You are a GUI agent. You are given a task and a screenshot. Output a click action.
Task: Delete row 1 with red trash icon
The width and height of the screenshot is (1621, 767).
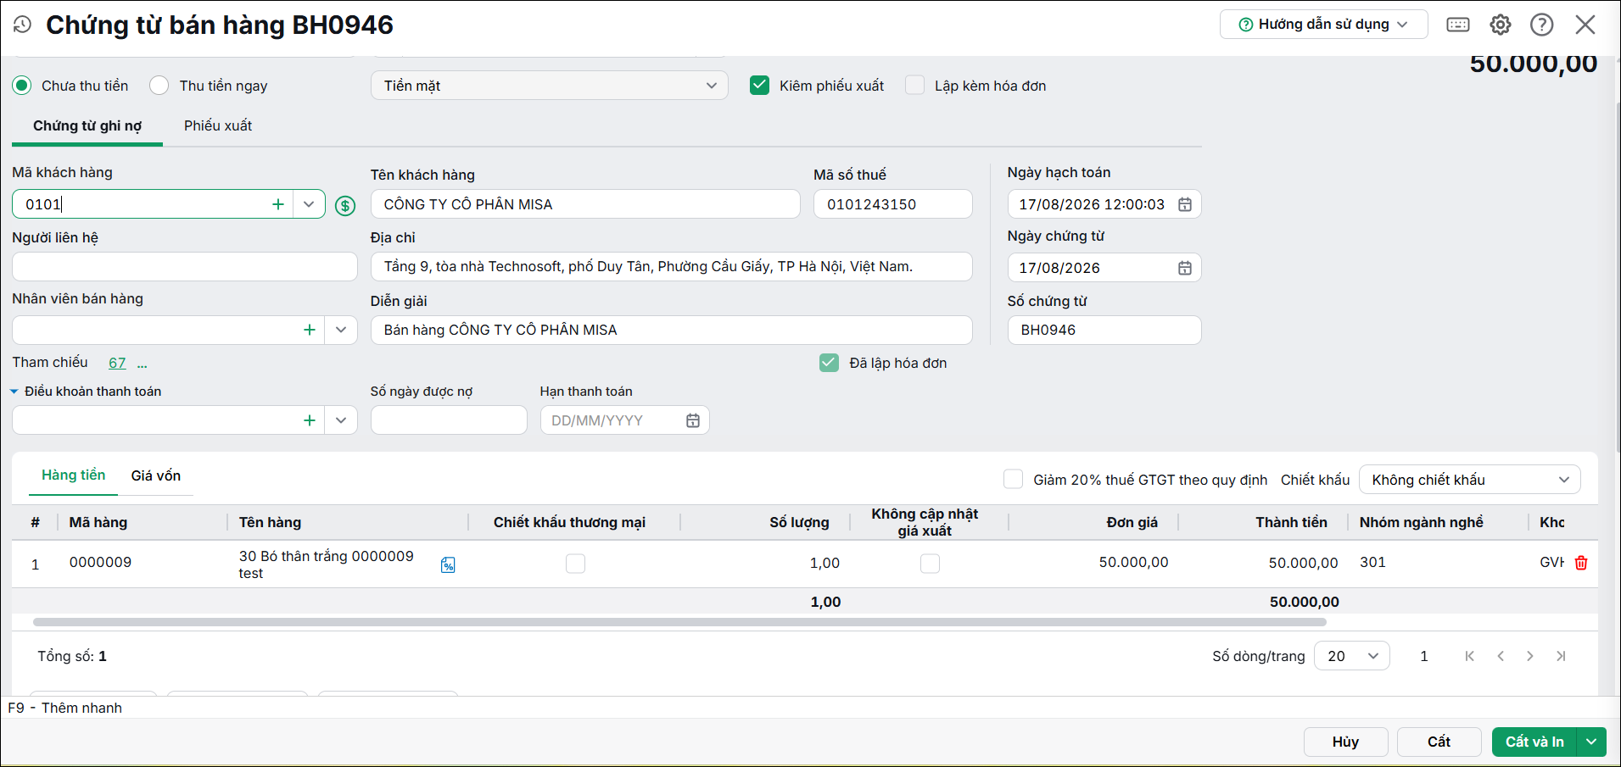tap(1581, 563)
